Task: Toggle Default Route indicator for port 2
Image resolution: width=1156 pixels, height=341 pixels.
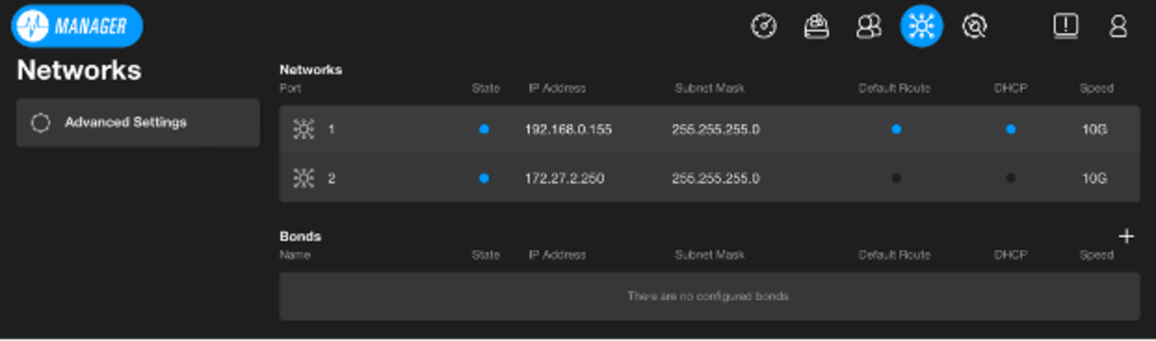Action: (896, 178)
